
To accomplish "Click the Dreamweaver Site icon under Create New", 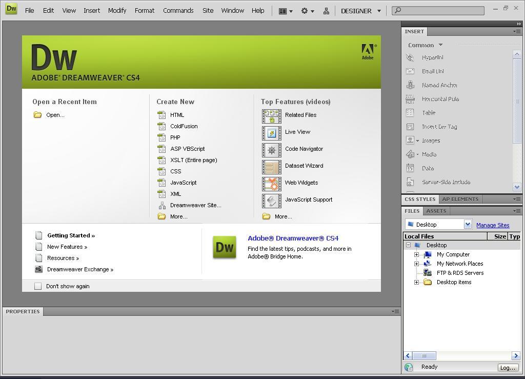I will pos(161,205).
